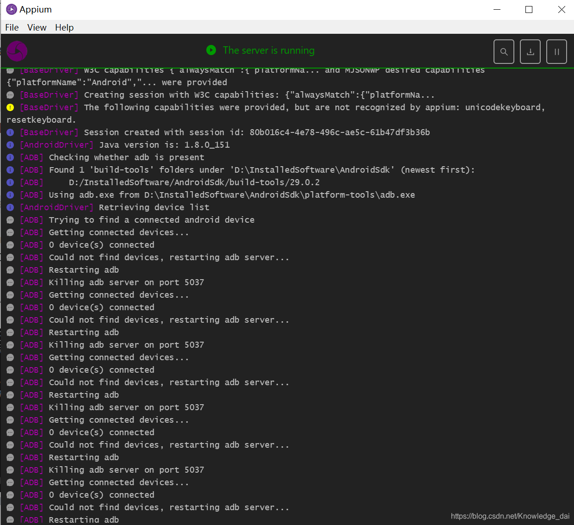Click the search (Start Inspector Session) icon button

point(504,51)
